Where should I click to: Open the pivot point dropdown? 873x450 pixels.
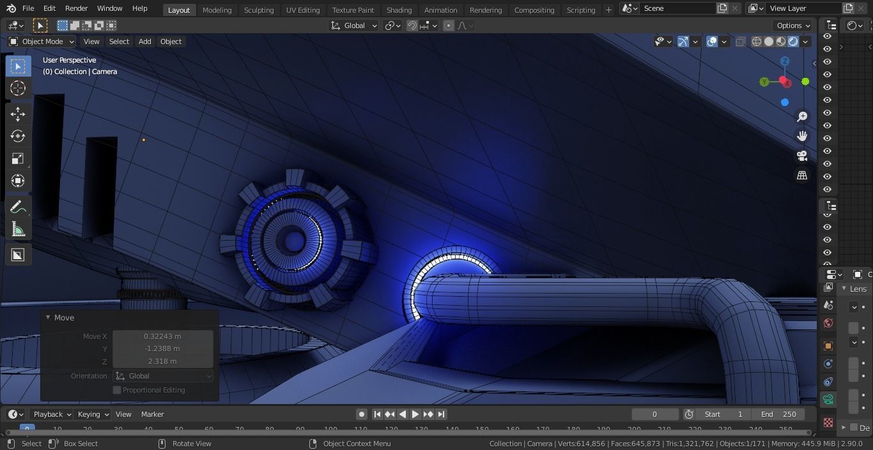coord(392,26)
